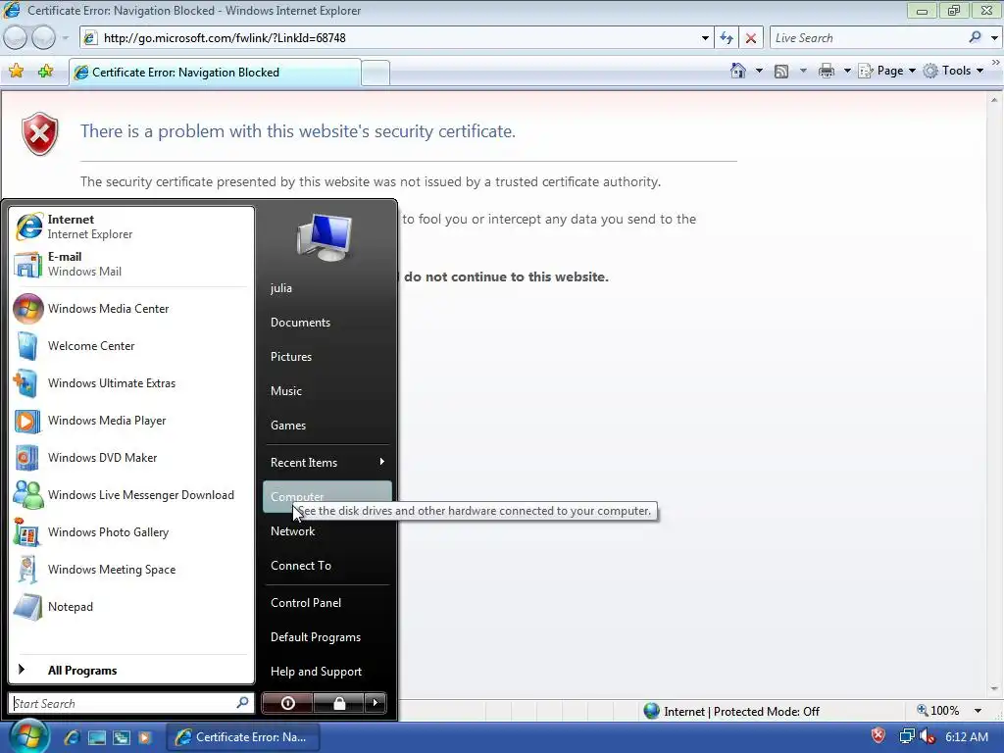Click the URL address bar
The height and width of the screenshot is (753, 1004).
[397, 38]
